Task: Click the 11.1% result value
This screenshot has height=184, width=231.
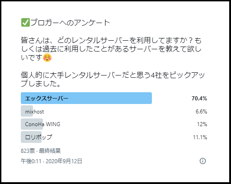Action: tap(200, 137)
